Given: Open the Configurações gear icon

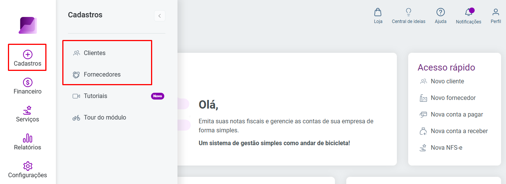Looking at the screenshot, I should pos(28,166).
